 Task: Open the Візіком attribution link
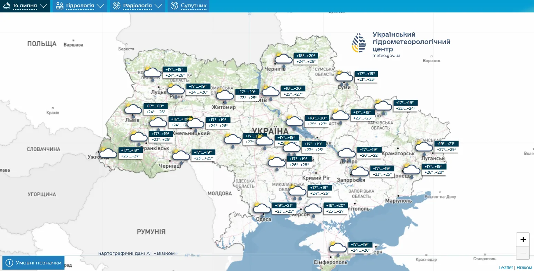524,268
